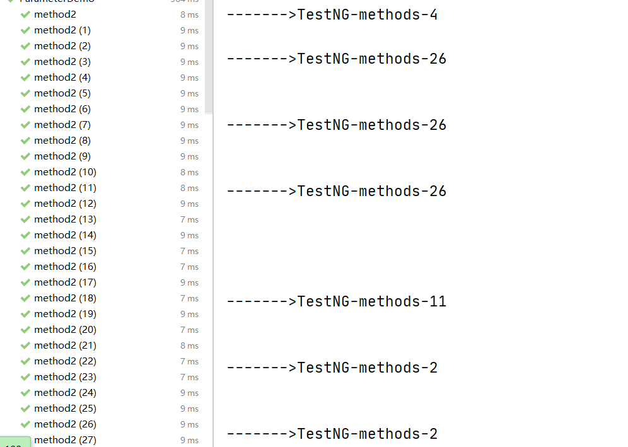Image resolution: width=628 pixels, height=447 pixels.
Task: Select the first method2 test result
Action: point(55,15)
